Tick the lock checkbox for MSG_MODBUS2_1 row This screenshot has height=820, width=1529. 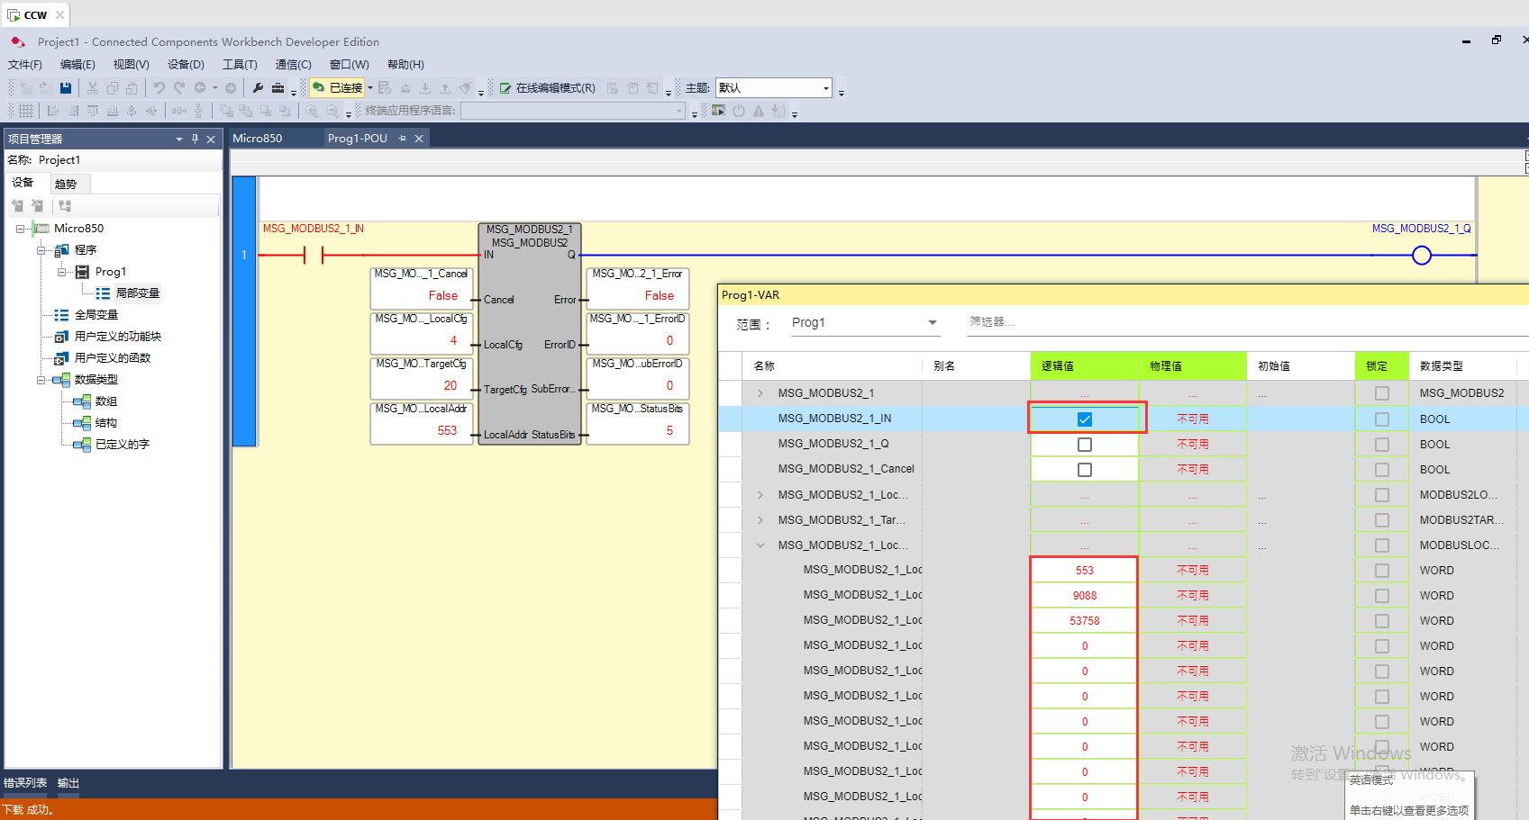(x=1382, y=393)
